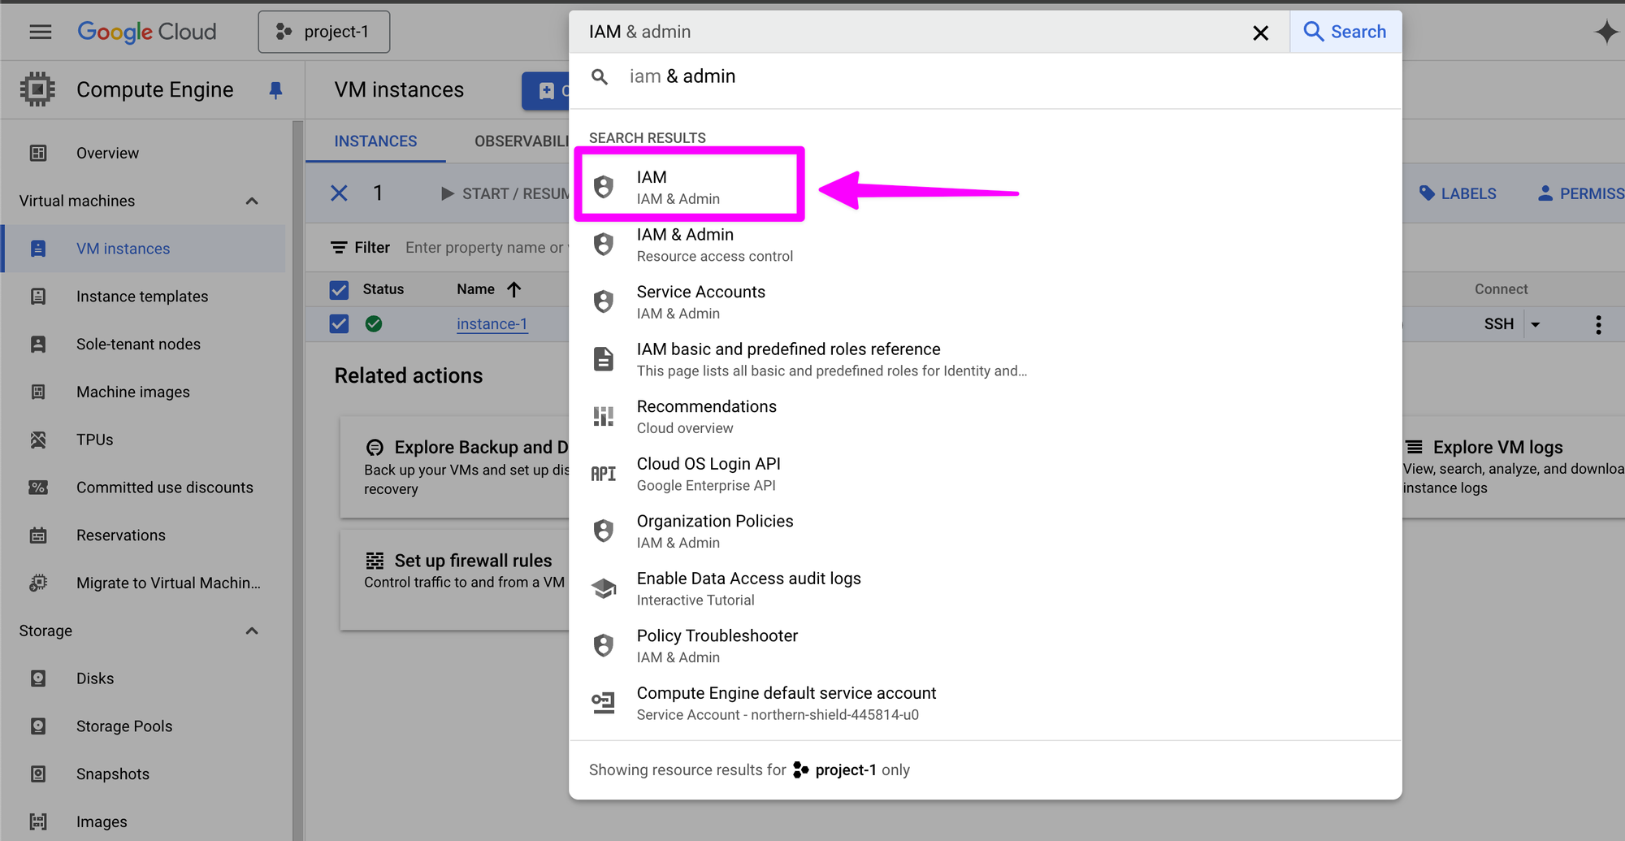Open the Gemini sparkle icon
1625x841 pixels.
click(x=1606, y=32)
